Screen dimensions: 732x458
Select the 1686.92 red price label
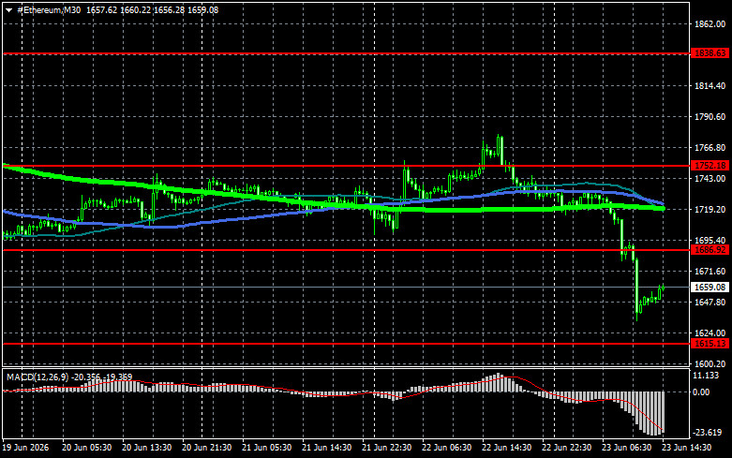710,250
